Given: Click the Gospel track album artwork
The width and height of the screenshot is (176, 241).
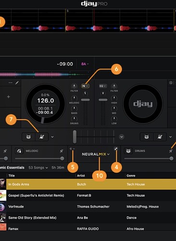Looking at the screenshot, I should (x=3, y=195).
